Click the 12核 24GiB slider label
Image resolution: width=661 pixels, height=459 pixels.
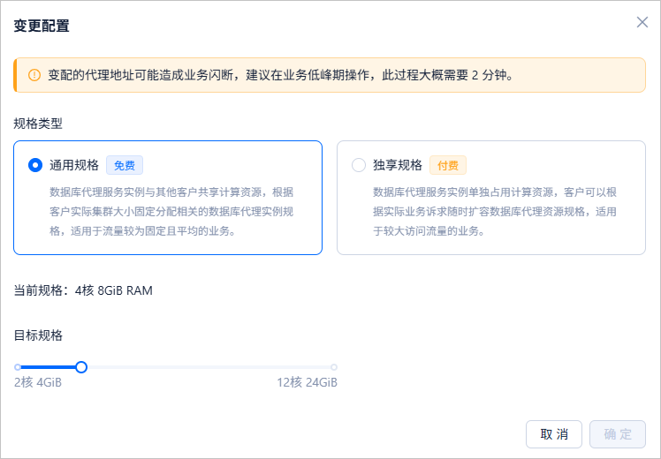click(x=307, y=382)
